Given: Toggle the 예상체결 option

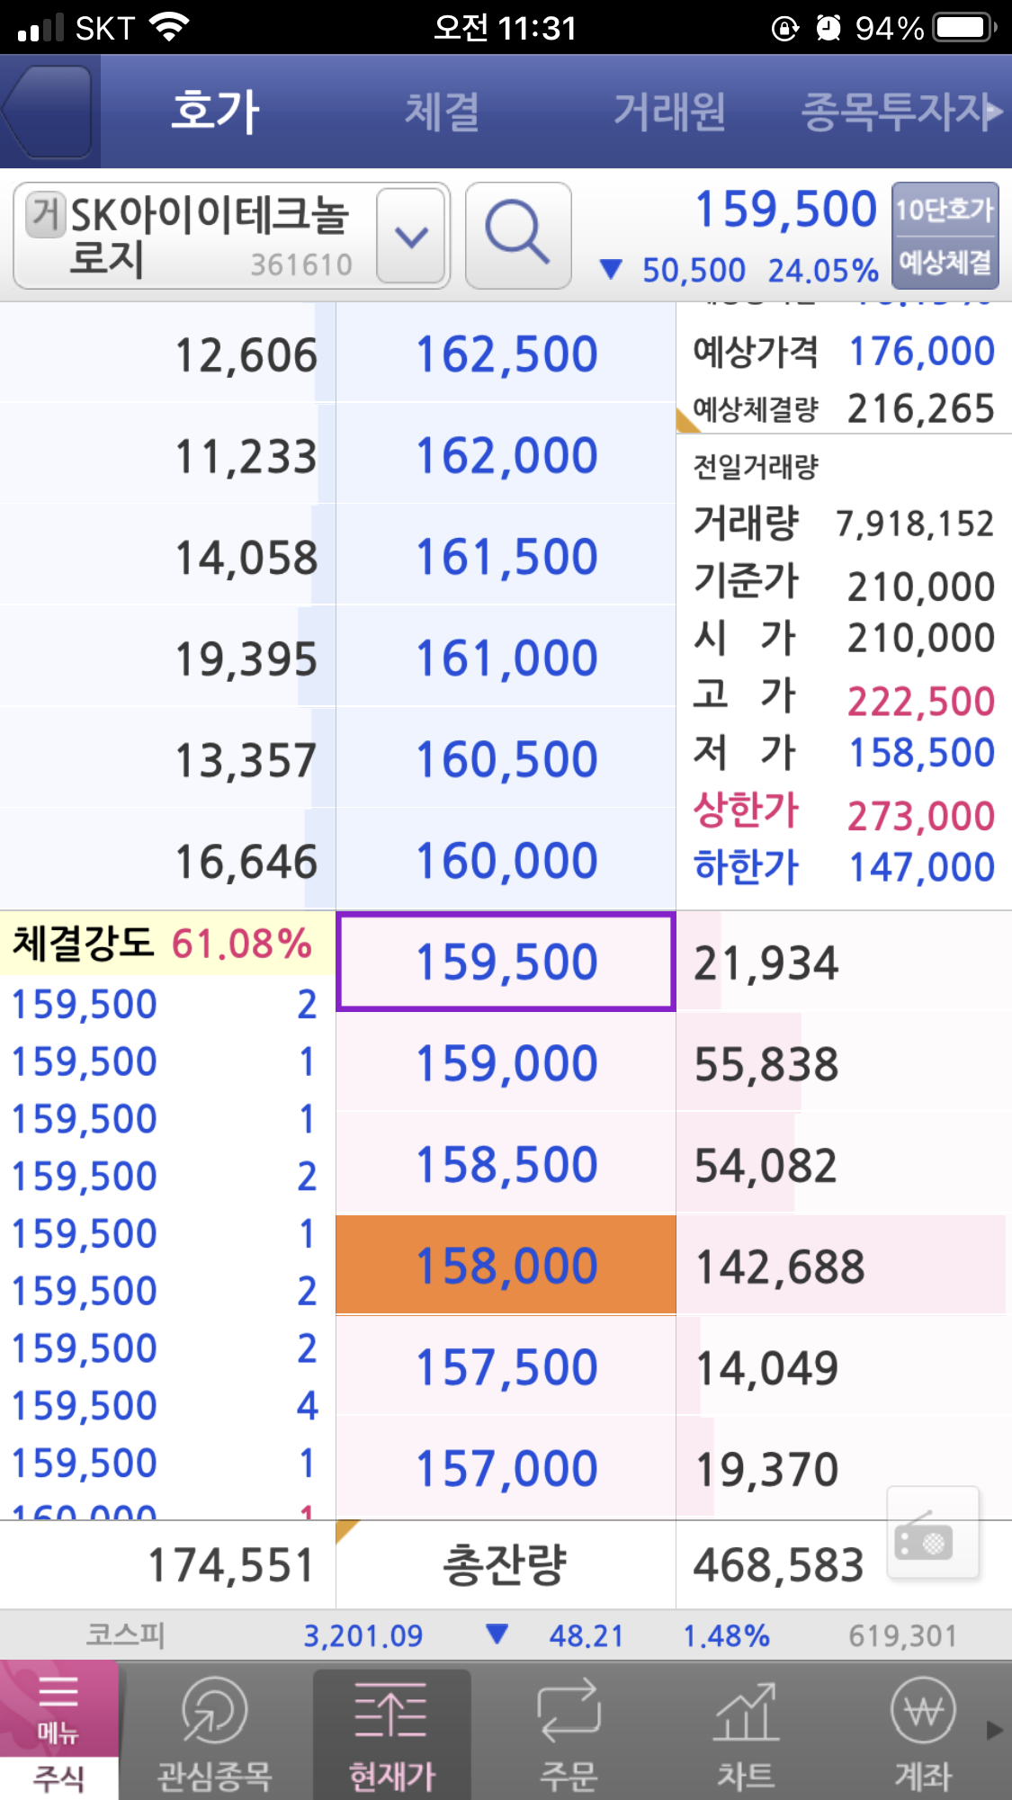Looking at the screenshot, I should [x=945, y=263].
